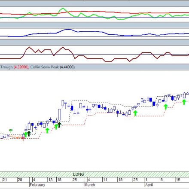Click the date label 18 in March
Screen dimensions: 189x189
point(120,180)
